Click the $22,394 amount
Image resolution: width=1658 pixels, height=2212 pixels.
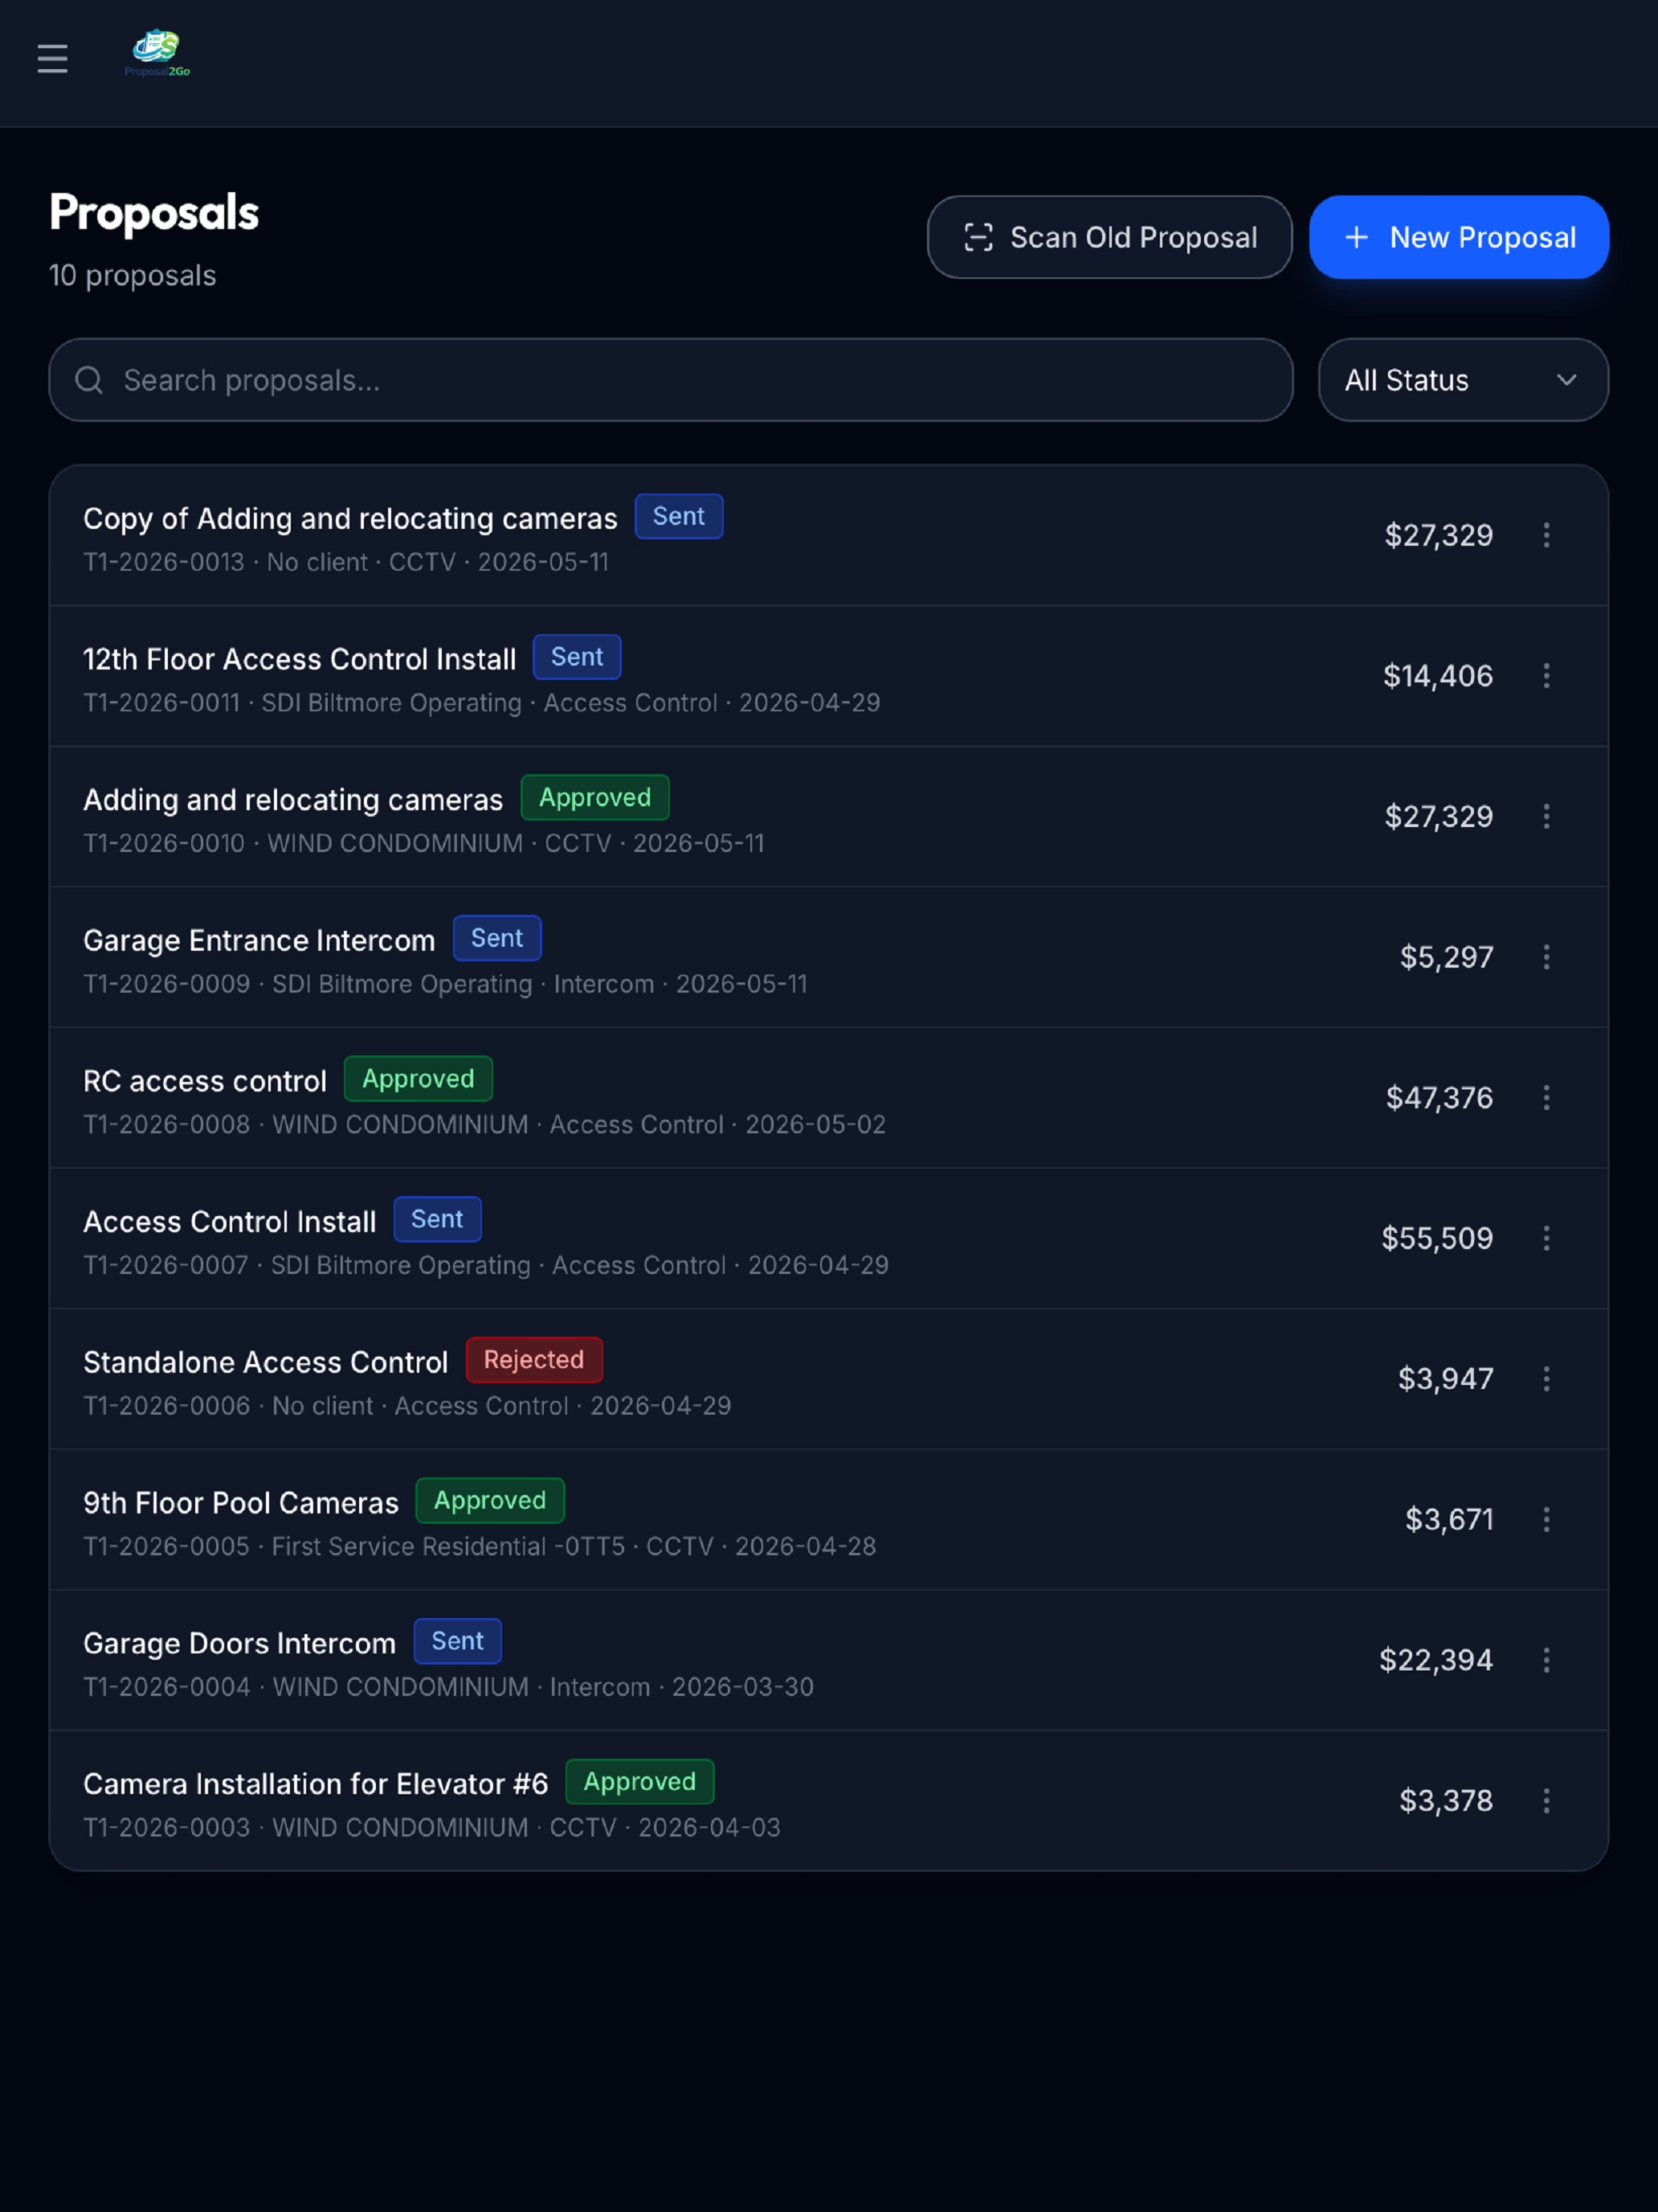coord(1436,1660)
